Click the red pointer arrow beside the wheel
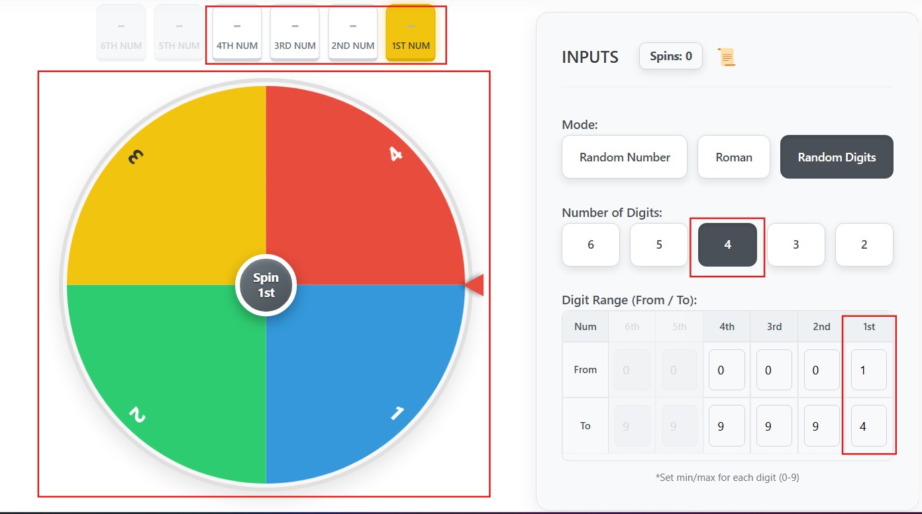The width and height of the screenshot is (922, 514). tap(474, 284)
